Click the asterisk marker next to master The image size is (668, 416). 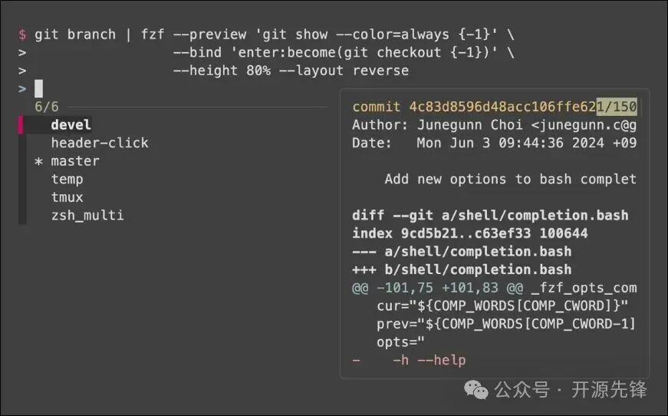tap(38, 161)
